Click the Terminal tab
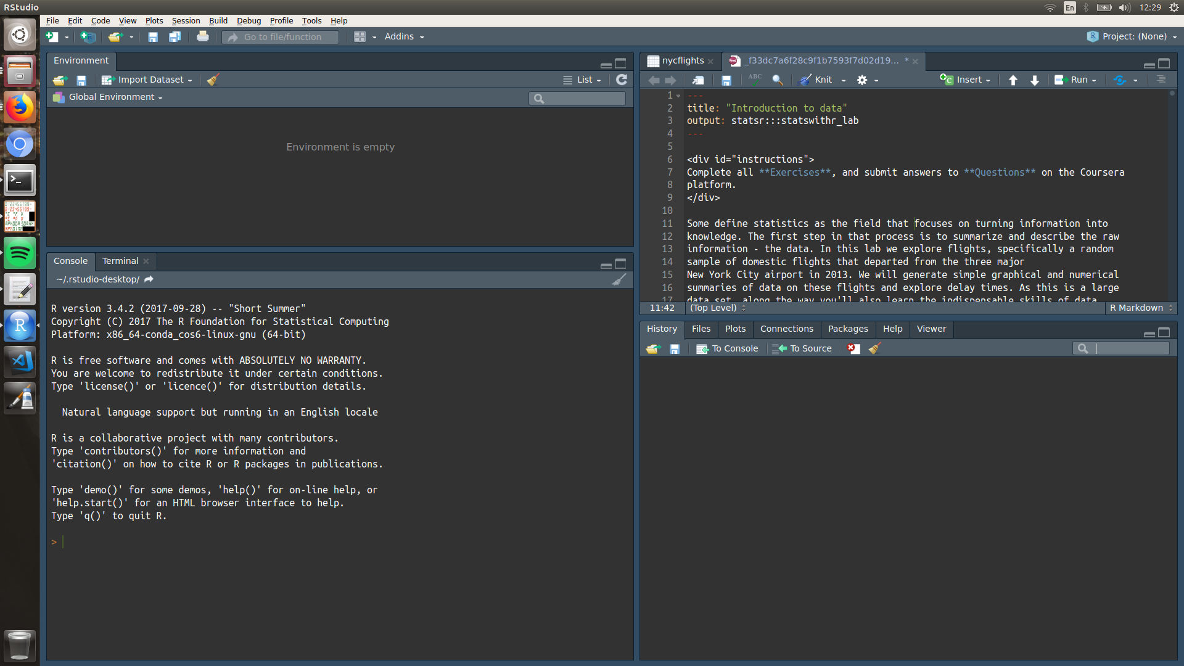The image size is (1184, 666). 120,260
